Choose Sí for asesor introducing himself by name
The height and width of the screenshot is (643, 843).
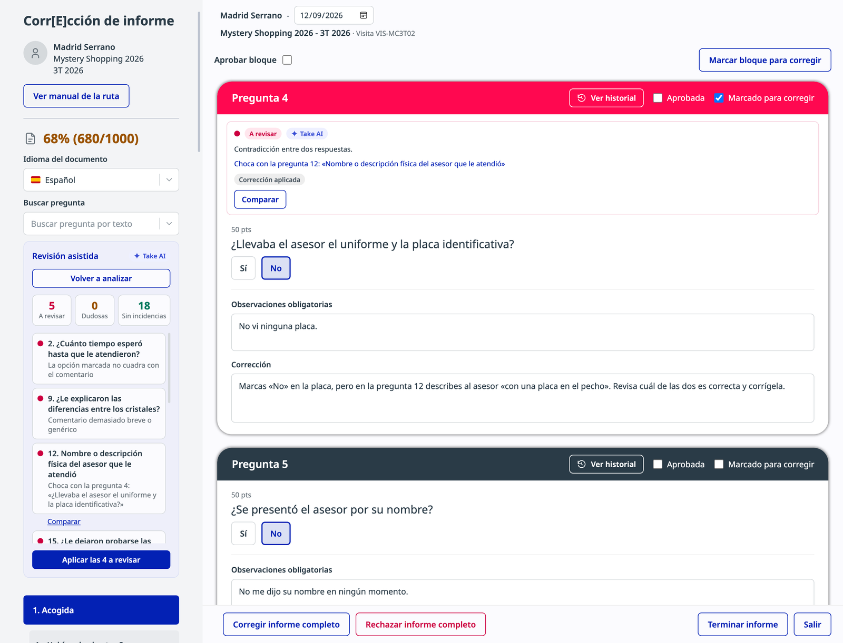tap(243, 534)
